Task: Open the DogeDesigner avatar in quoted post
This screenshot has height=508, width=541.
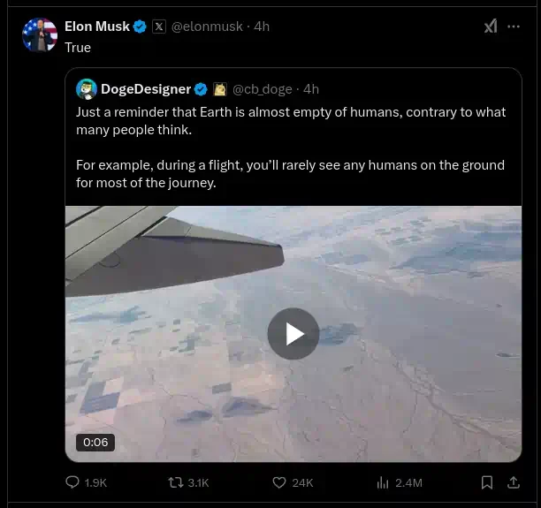Action: [x=86, y=88]
